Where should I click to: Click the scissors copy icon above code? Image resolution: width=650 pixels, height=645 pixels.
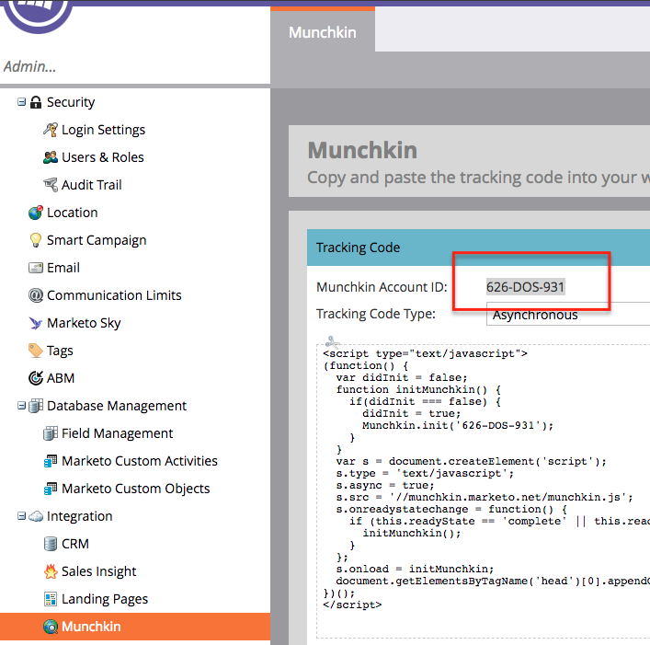point(333,342)
